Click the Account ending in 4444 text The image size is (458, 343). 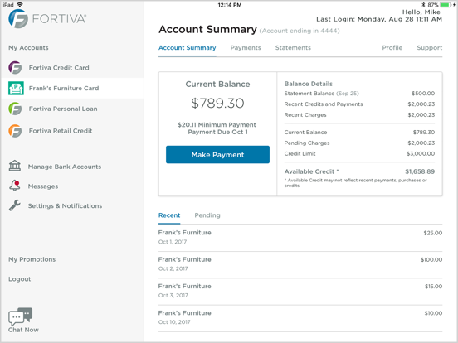(x=300, y=31)
